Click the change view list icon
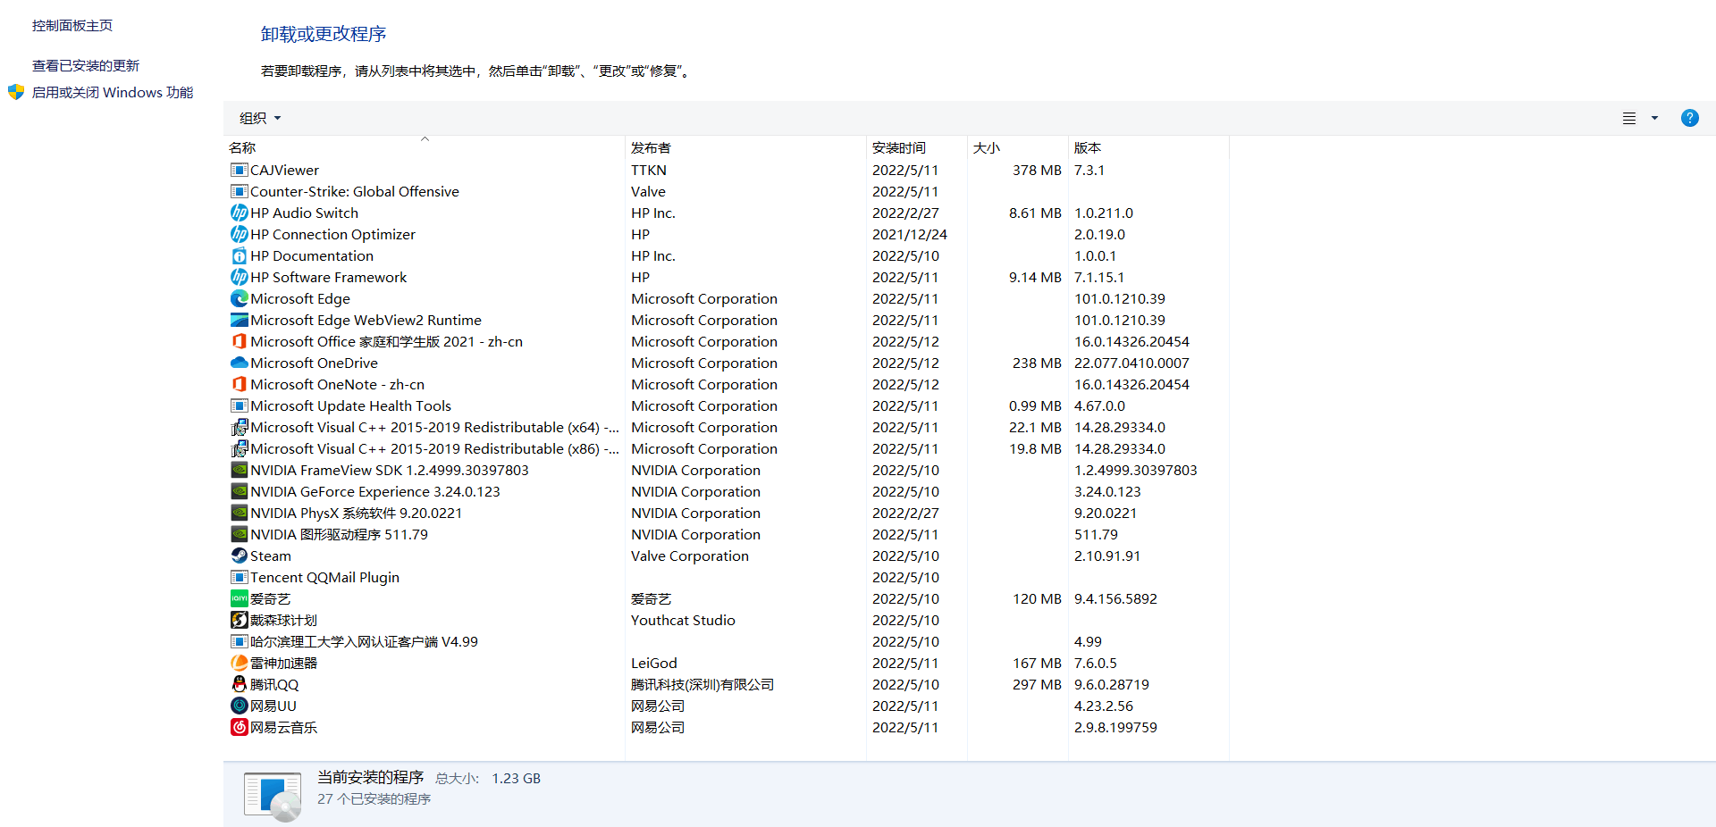1716x827 pixels. [1629, 118]
